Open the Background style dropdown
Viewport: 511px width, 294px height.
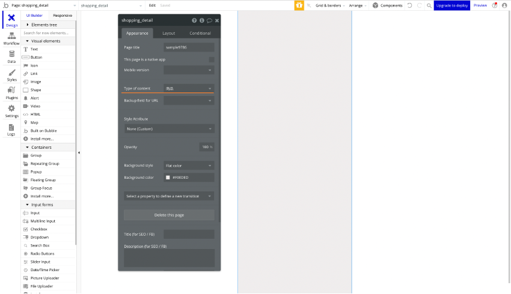click(x=189, y=166)
